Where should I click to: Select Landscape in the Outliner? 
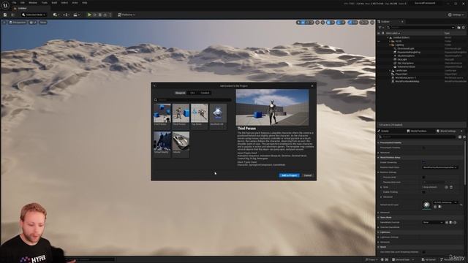[x=401, y=71]
